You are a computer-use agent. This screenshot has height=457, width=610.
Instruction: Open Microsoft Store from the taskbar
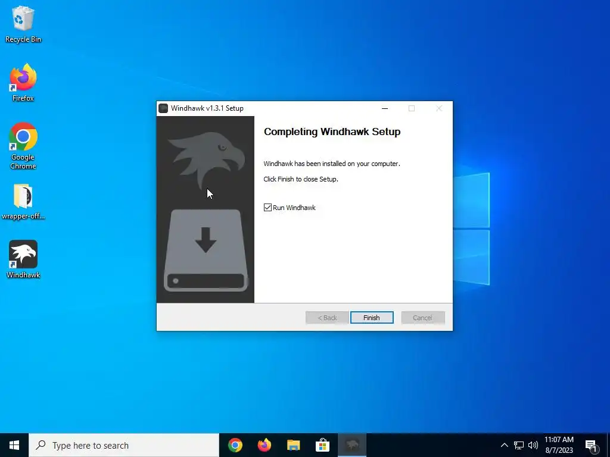322,445
